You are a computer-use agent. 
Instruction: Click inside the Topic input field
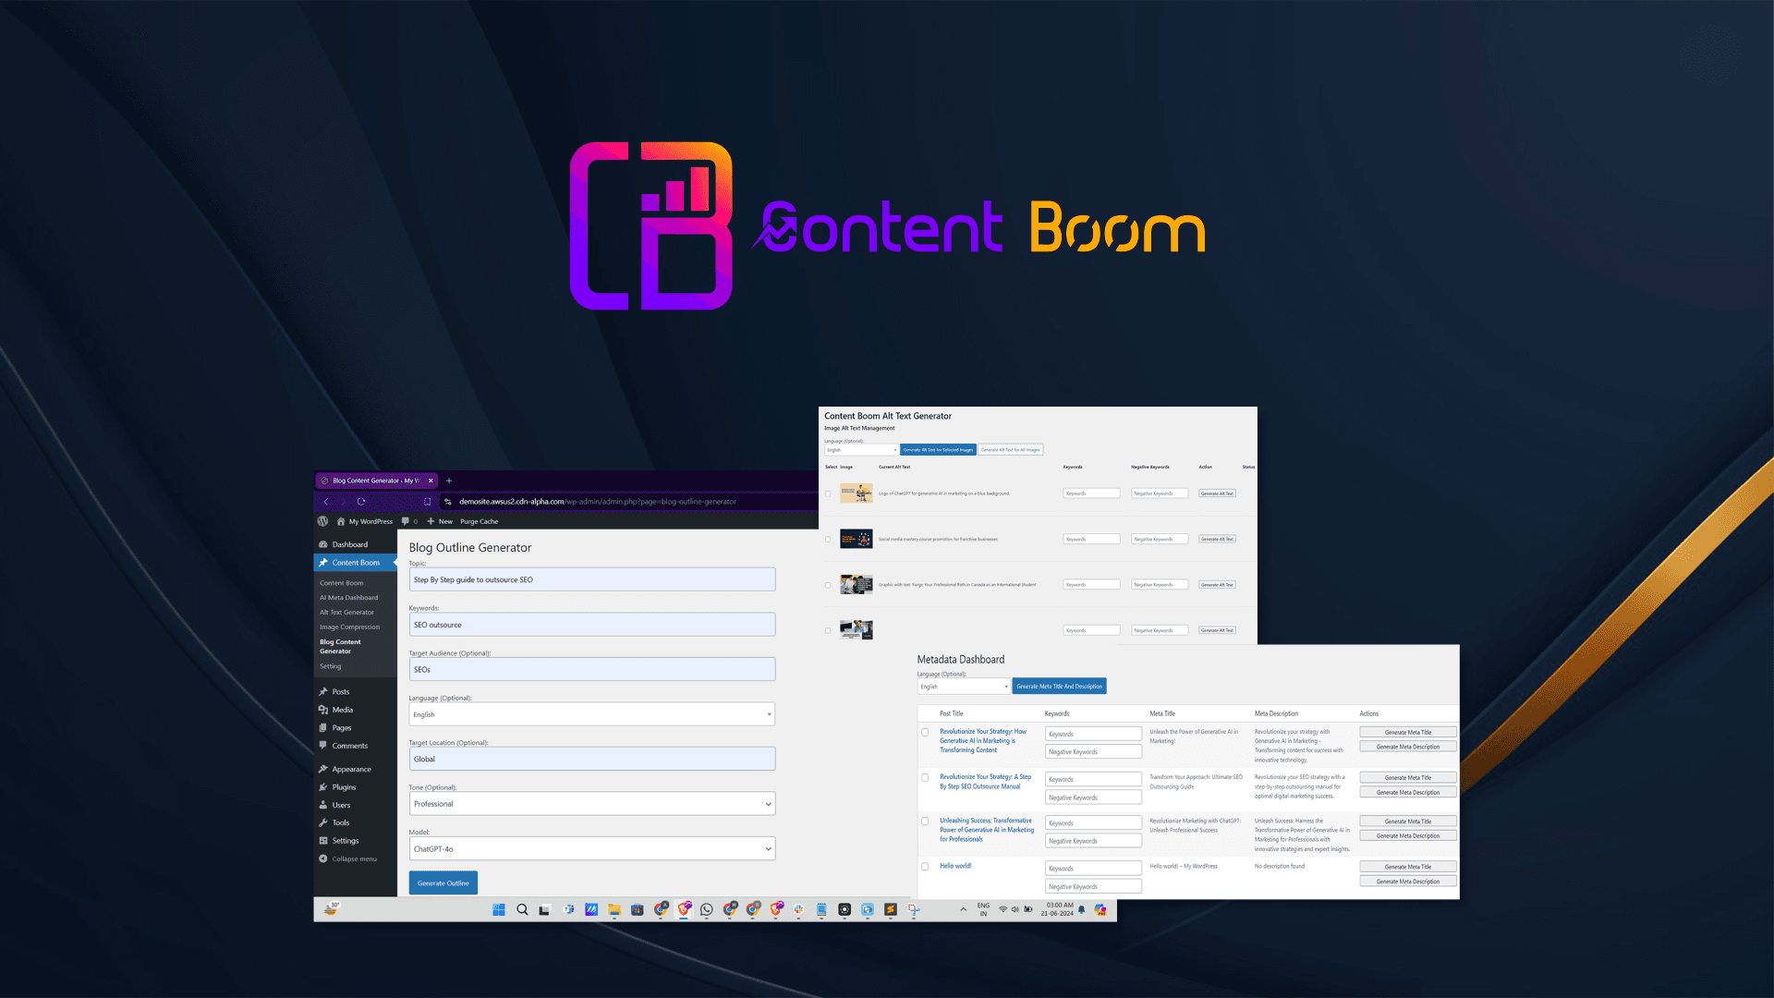click(591, 579)
